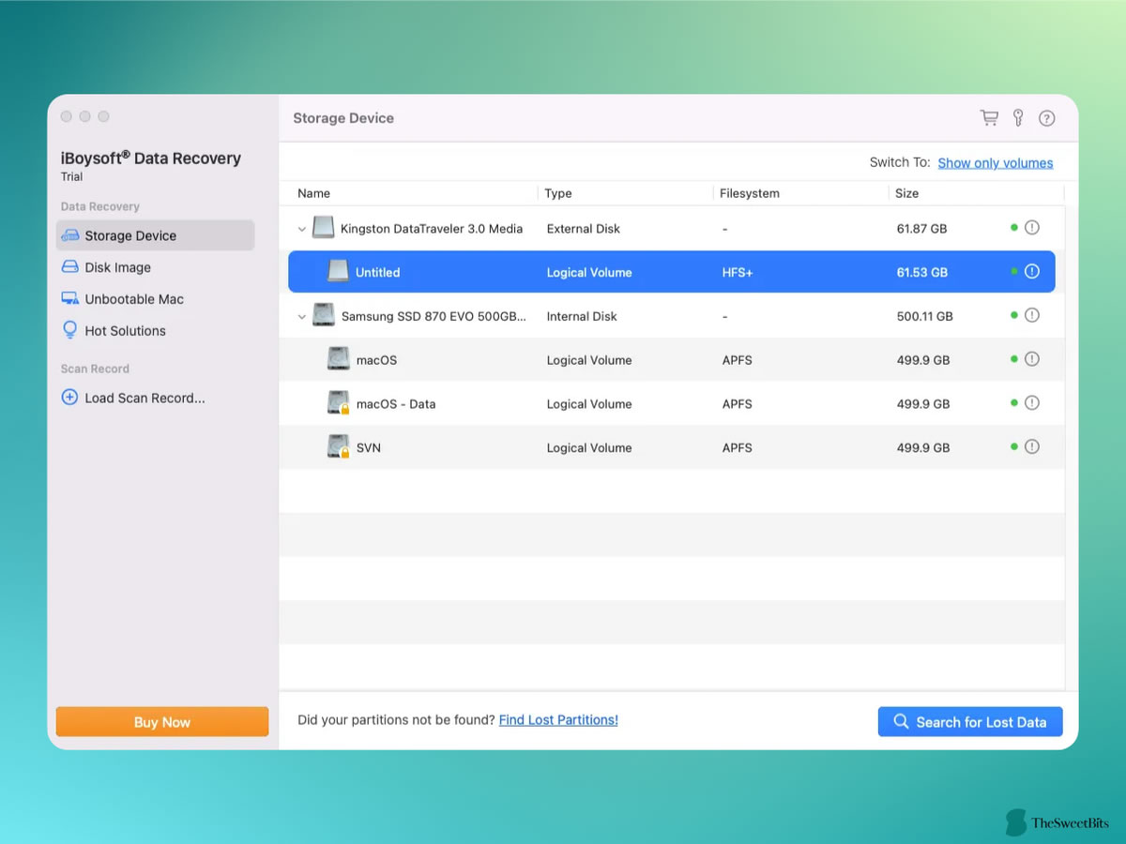Click the info icon for Samsung SSD
Screen dimensions: 1126x844
pyautogui.click(x=1032, y=316)
